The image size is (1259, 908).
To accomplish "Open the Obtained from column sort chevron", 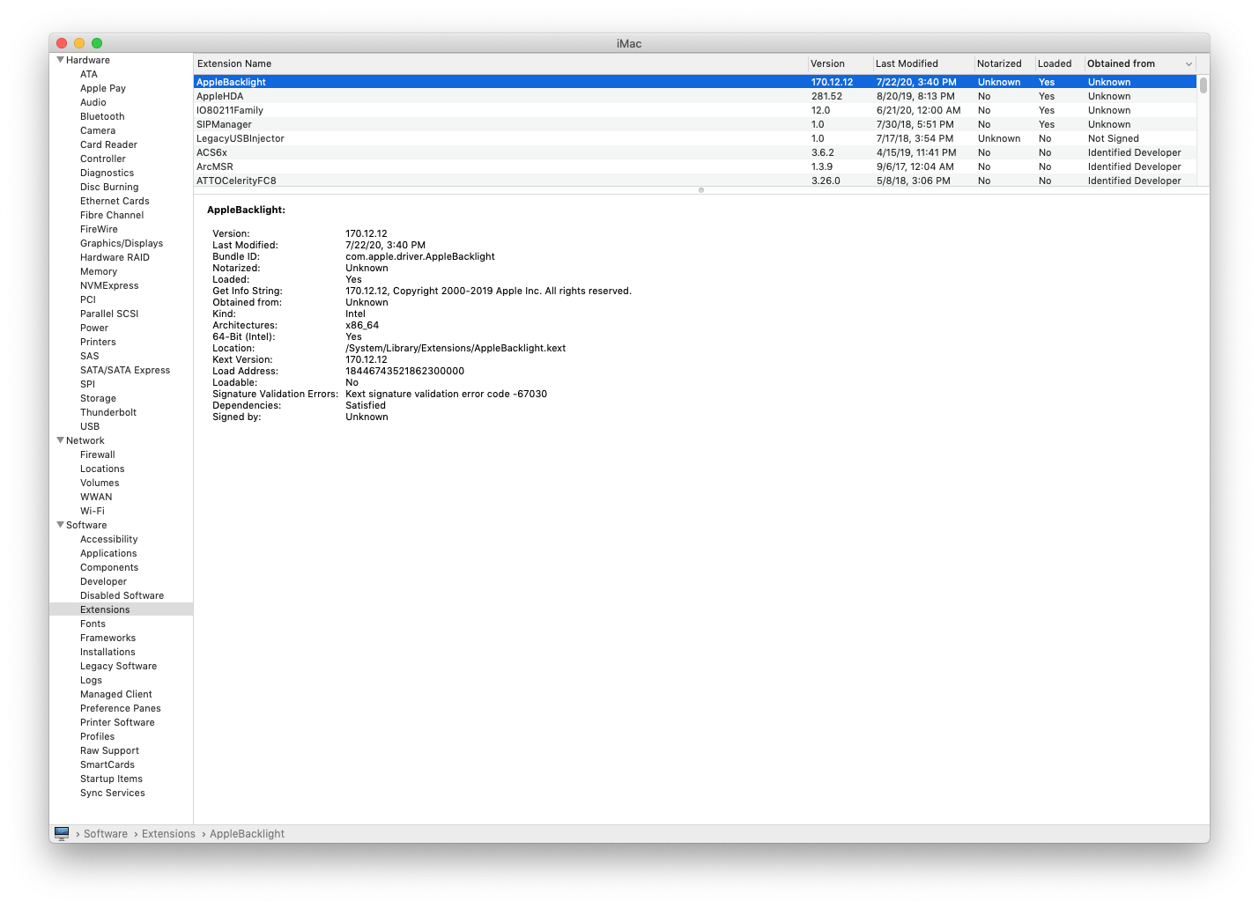I will point(1189,64).
